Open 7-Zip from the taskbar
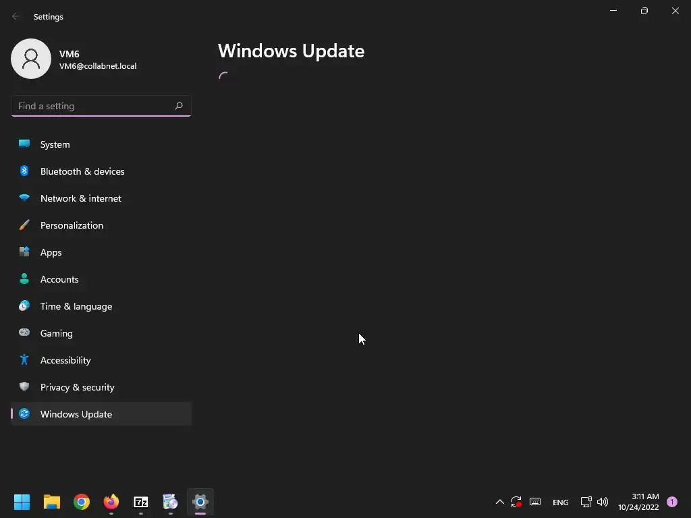 coord(141,502)
